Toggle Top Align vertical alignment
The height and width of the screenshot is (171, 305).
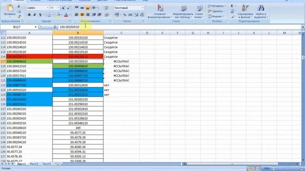coord(77,8)
